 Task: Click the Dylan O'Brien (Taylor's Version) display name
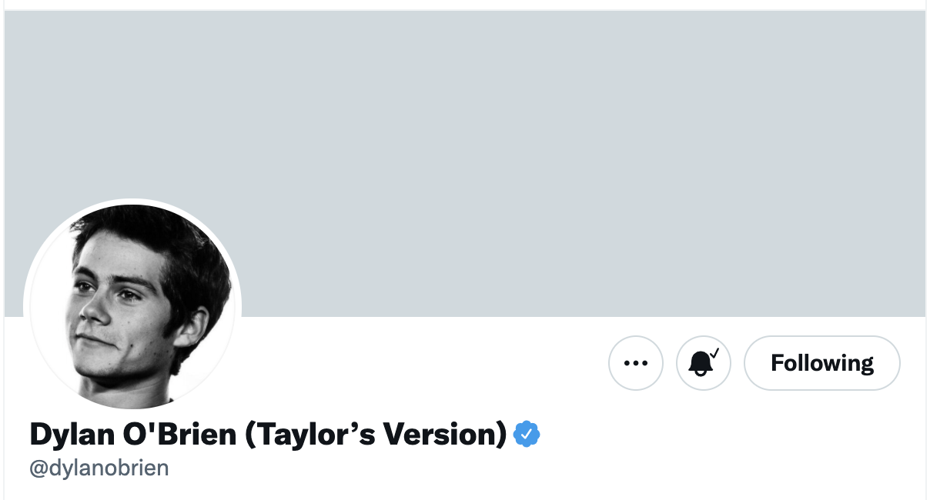[x=267, y=435]
